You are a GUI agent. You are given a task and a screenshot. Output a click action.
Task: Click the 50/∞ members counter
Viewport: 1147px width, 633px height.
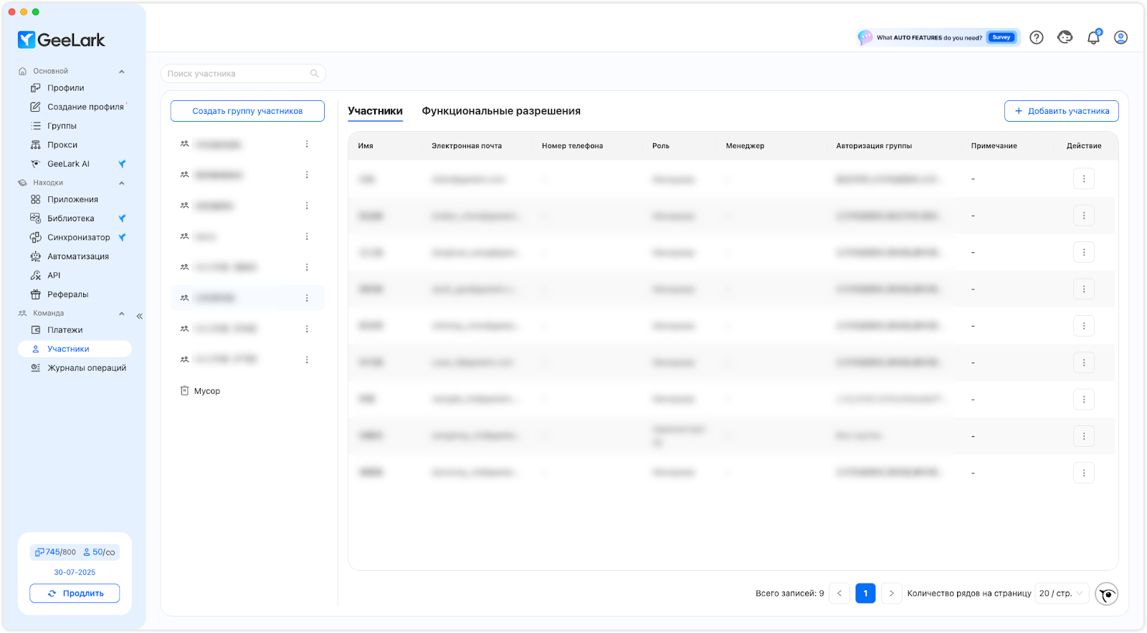[99, 552]
